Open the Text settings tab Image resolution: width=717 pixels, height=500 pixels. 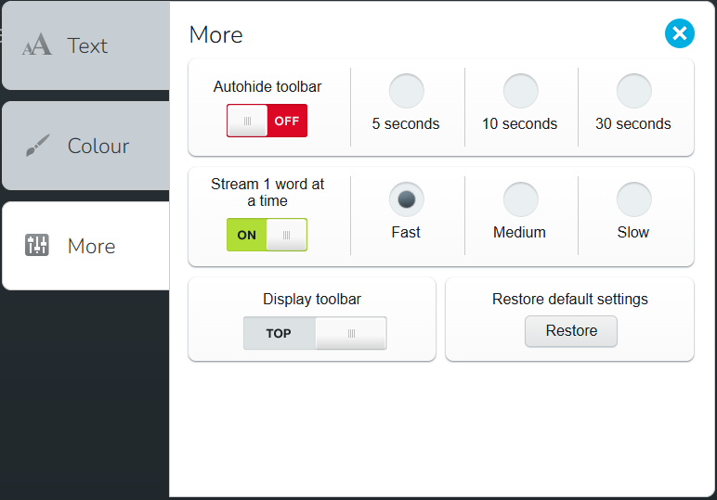coord(86,45)
